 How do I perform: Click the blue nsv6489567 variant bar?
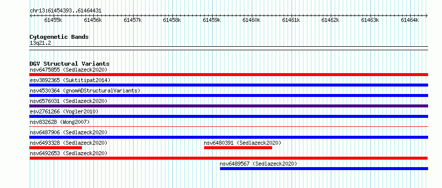[x=324, y=169]
